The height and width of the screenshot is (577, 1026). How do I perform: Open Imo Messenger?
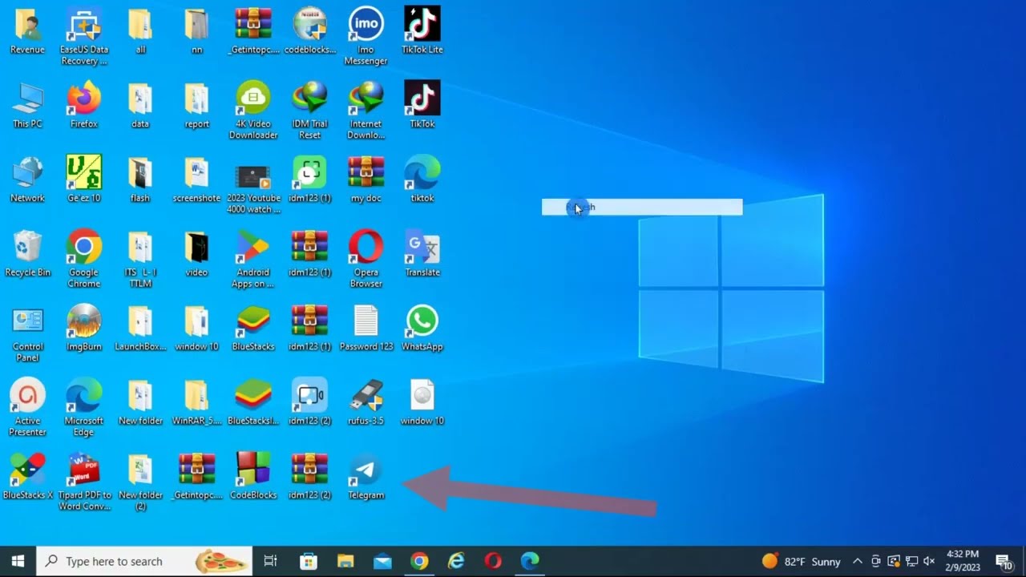click(x=366, y=37)
